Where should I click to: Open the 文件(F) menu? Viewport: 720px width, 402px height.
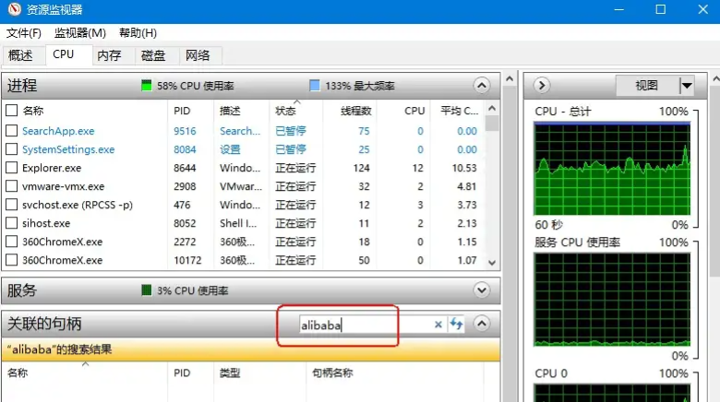(x=24, y=33)
